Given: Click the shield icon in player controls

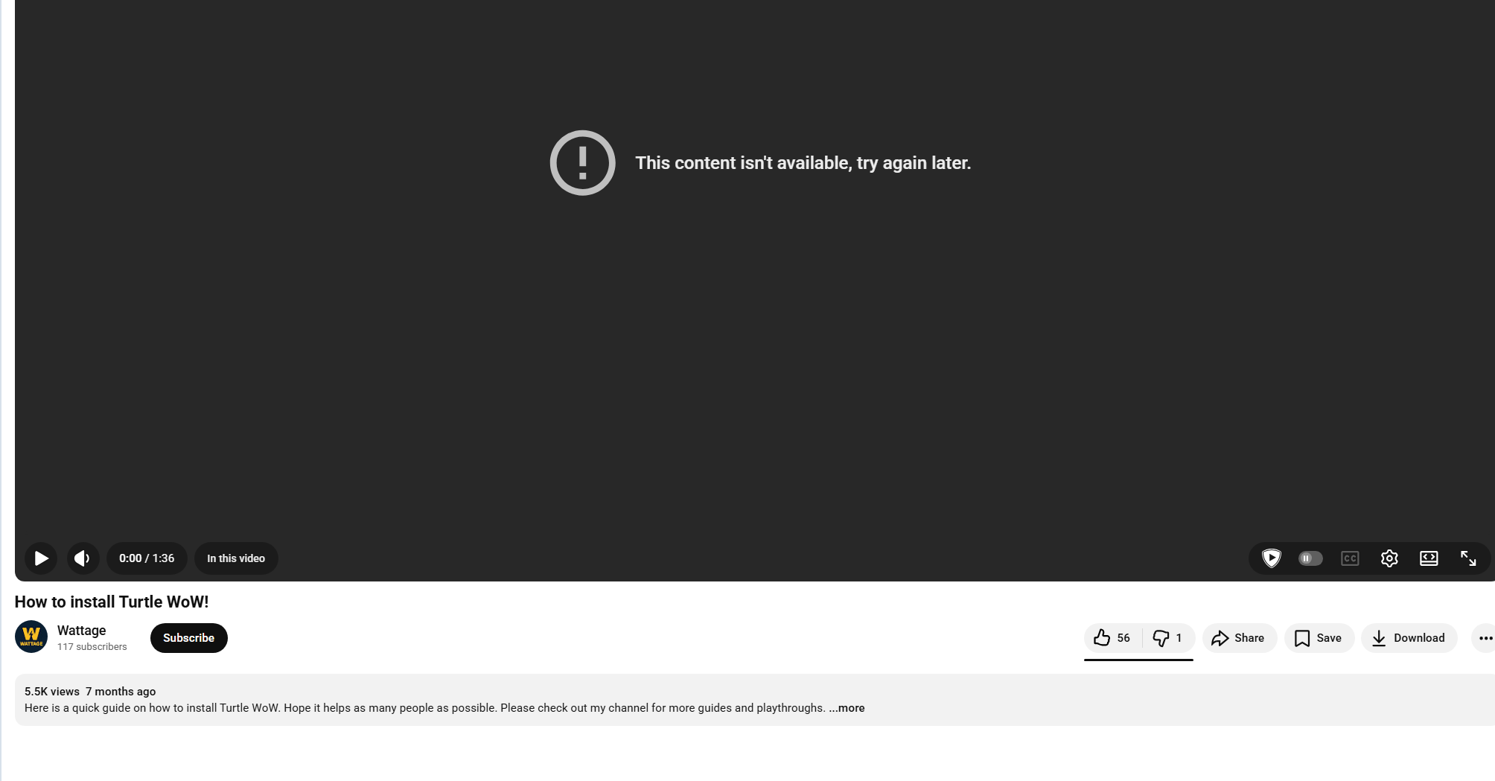Looking at the screenshot, I should click(x=1272, y=558).
